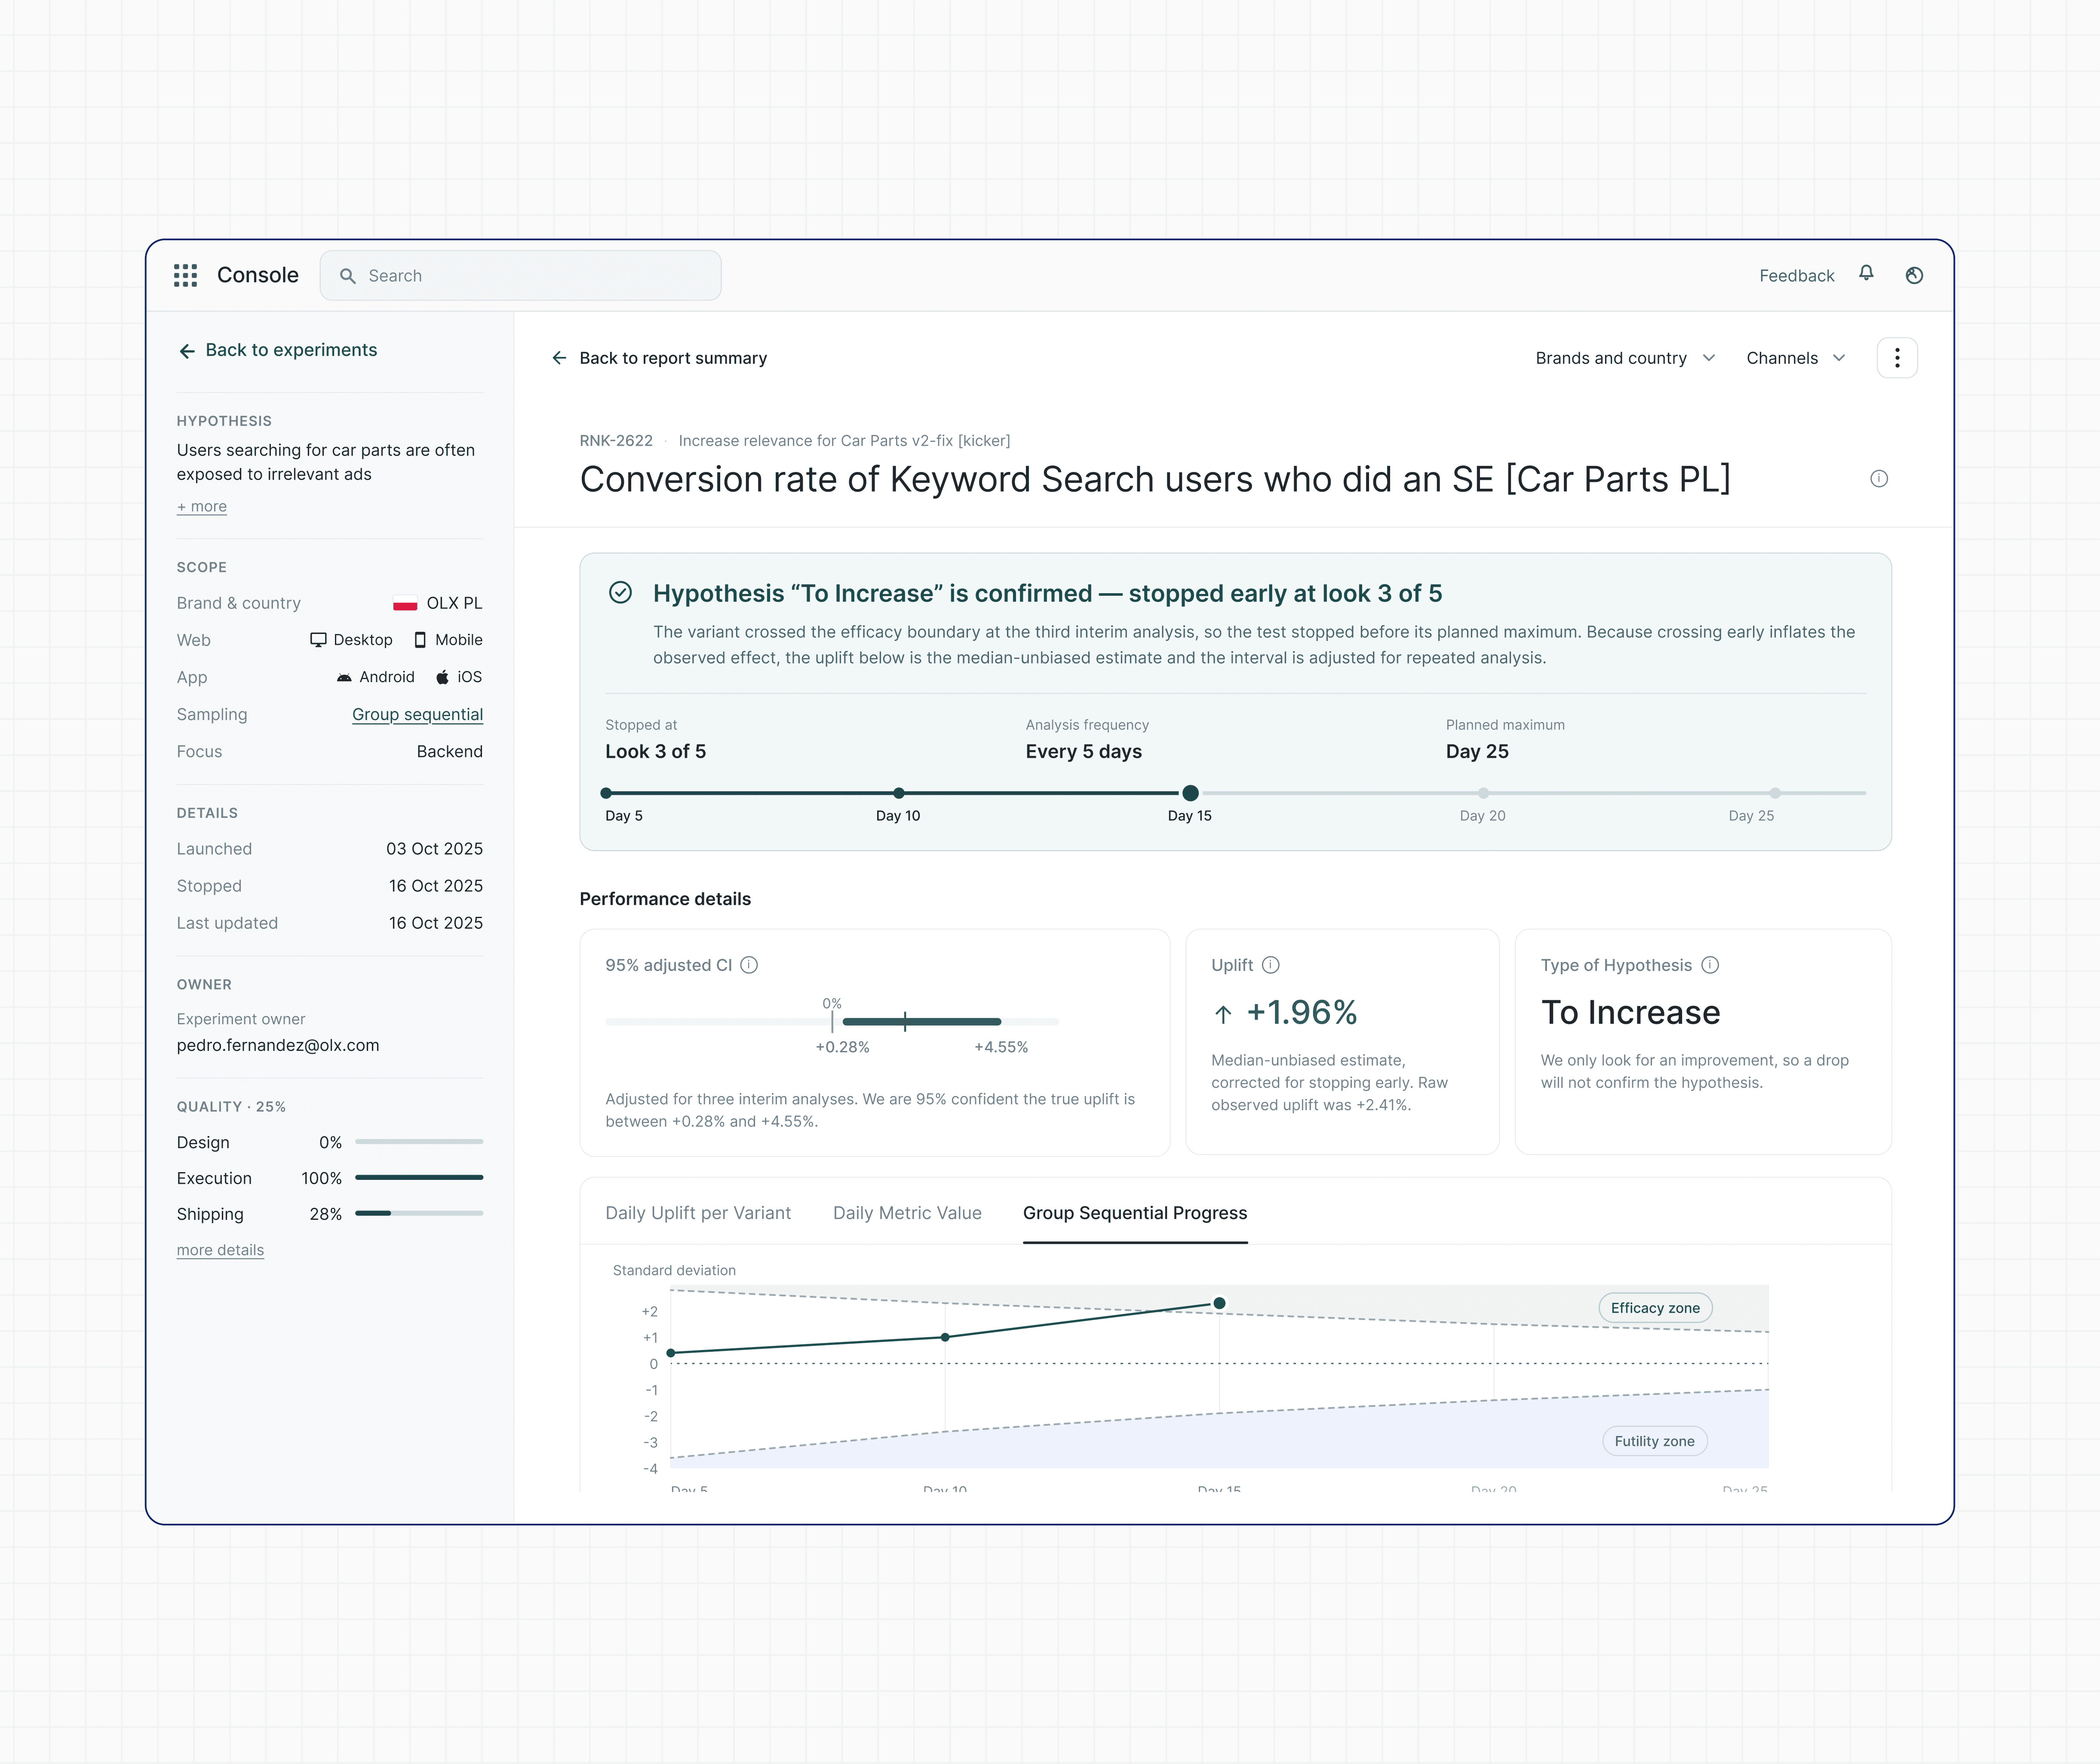
Task: Click the Design quality progress bar
Action: coord(419,1142)
